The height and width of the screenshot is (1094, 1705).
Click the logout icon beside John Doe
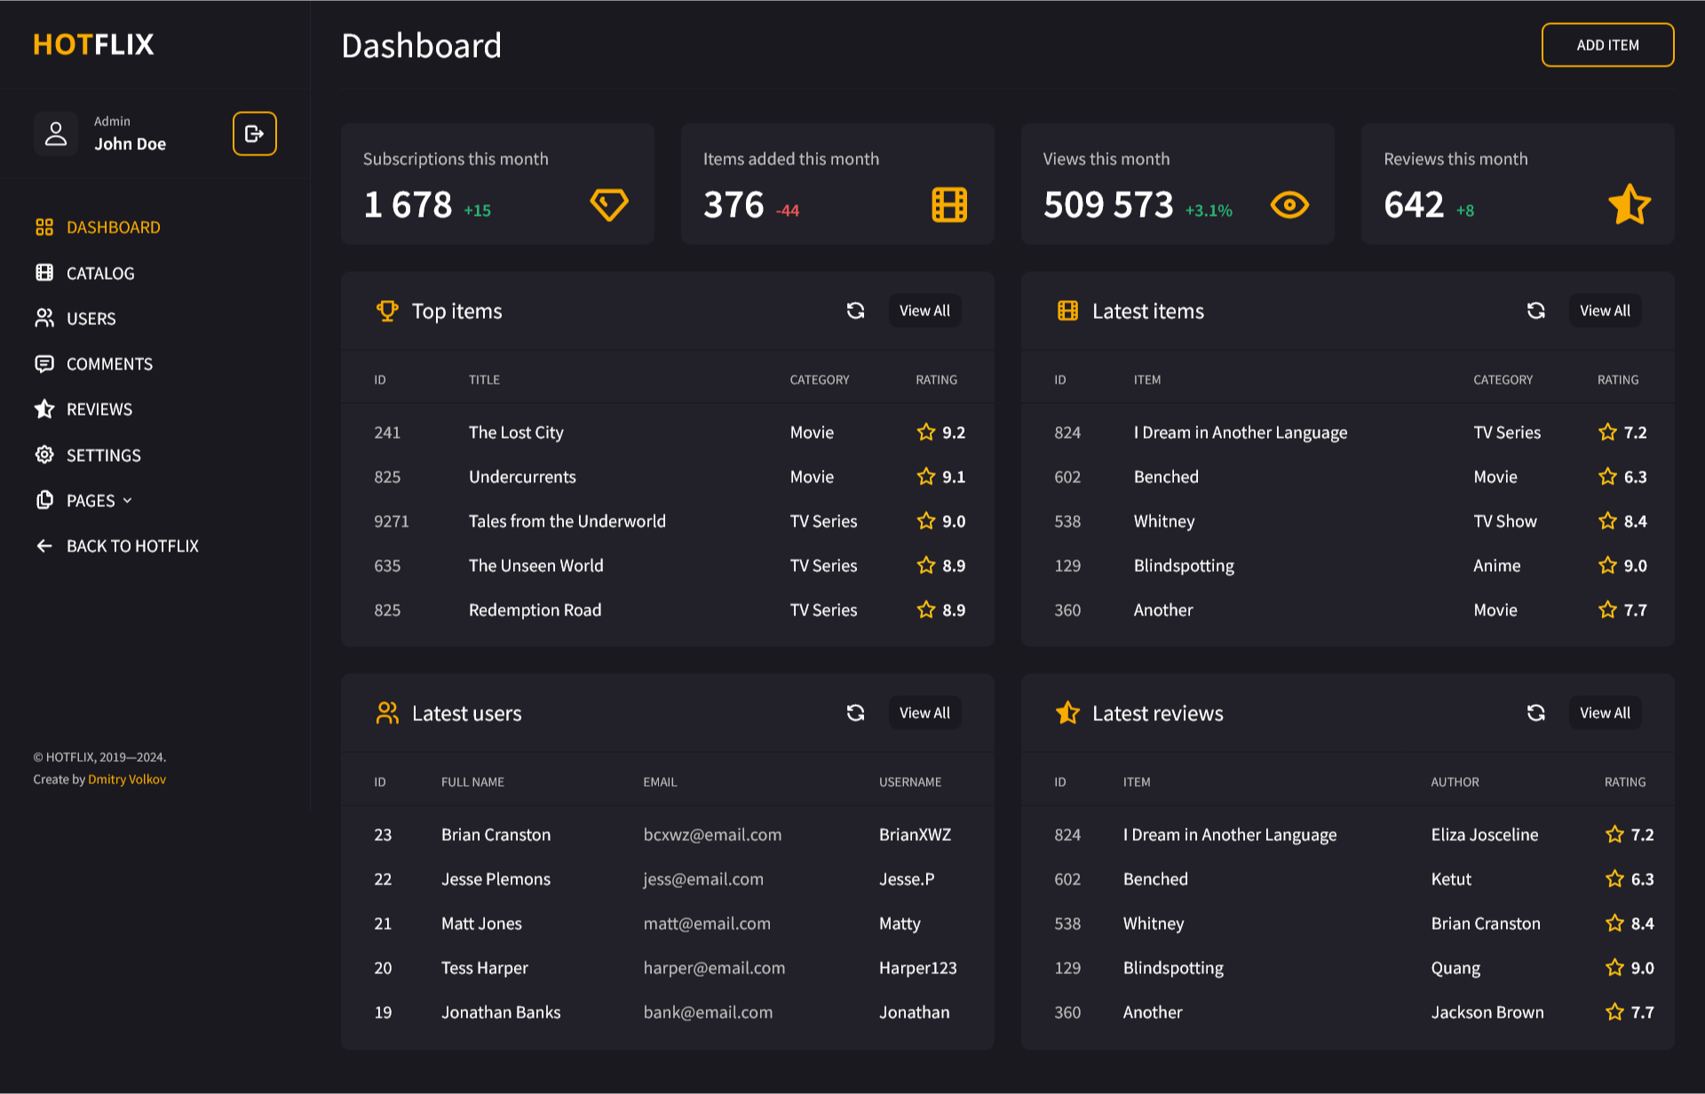pos(255,134)
